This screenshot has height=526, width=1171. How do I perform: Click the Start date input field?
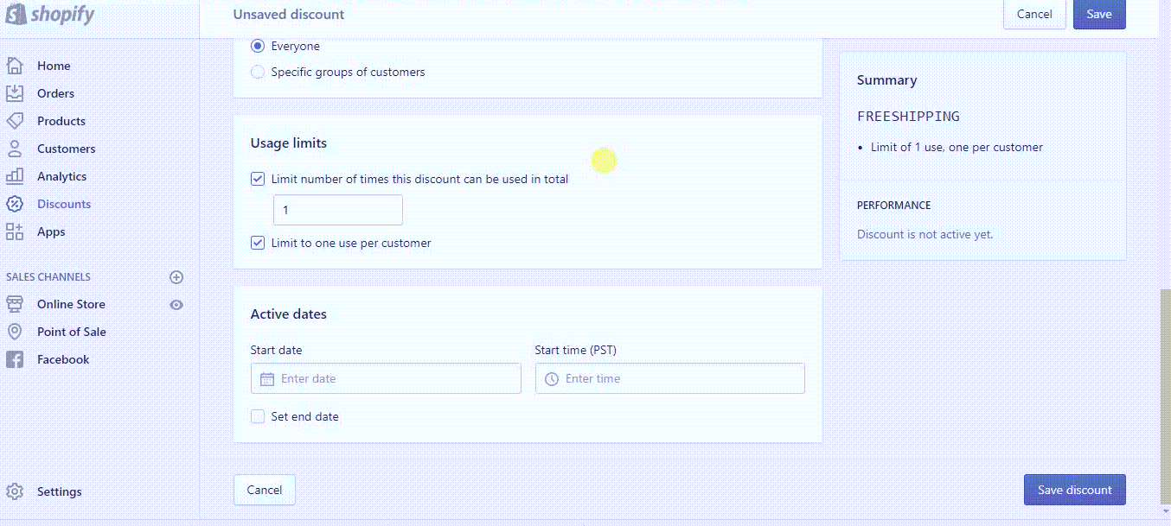click(386, 378)
